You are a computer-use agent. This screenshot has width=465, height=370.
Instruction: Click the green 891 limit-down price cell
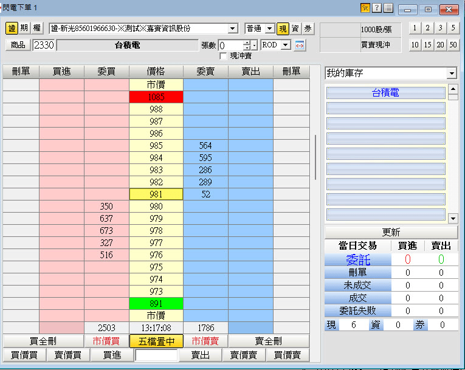156,304
